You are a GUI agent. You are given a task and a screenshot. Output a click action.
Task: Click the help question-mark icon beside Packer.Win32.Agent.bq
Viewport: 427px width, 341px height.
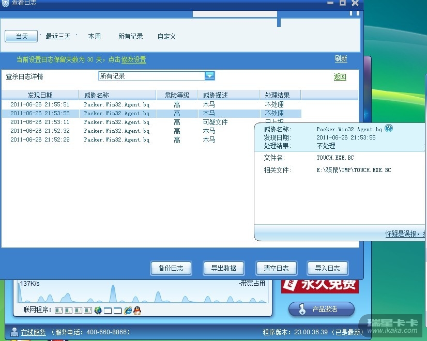coord(389,128)
